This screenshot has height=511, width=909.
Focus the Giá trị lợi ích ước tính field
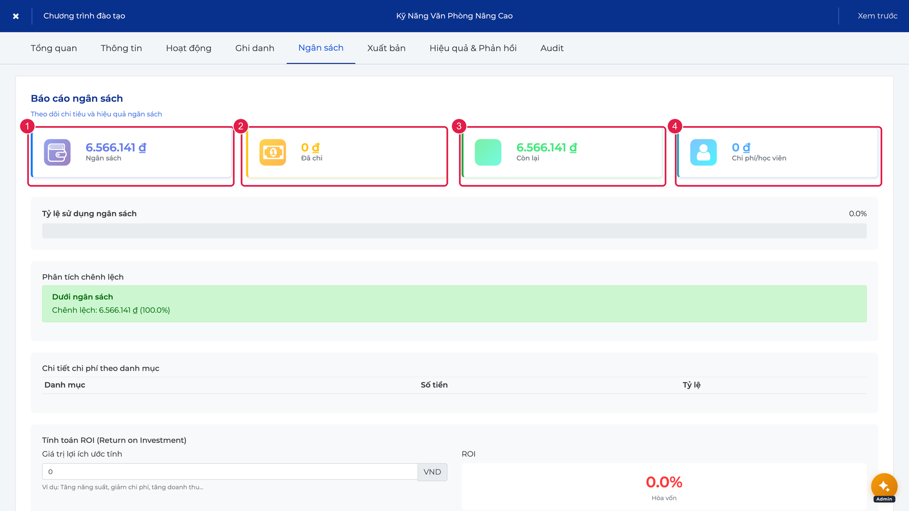point(230,472)
